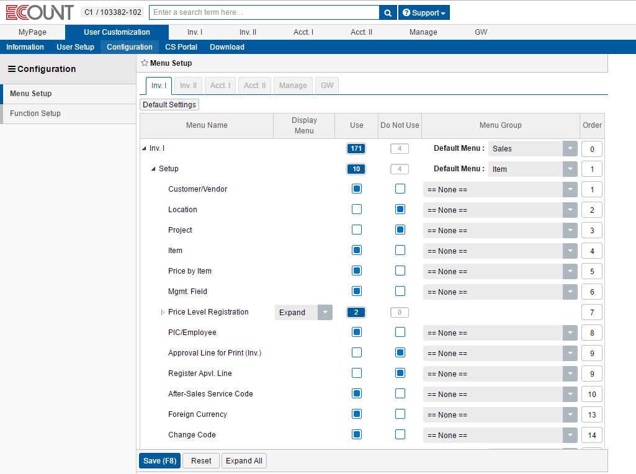Click the magnifier search button
This screenshot has width=636, height=474.
(x=388, y=12)
